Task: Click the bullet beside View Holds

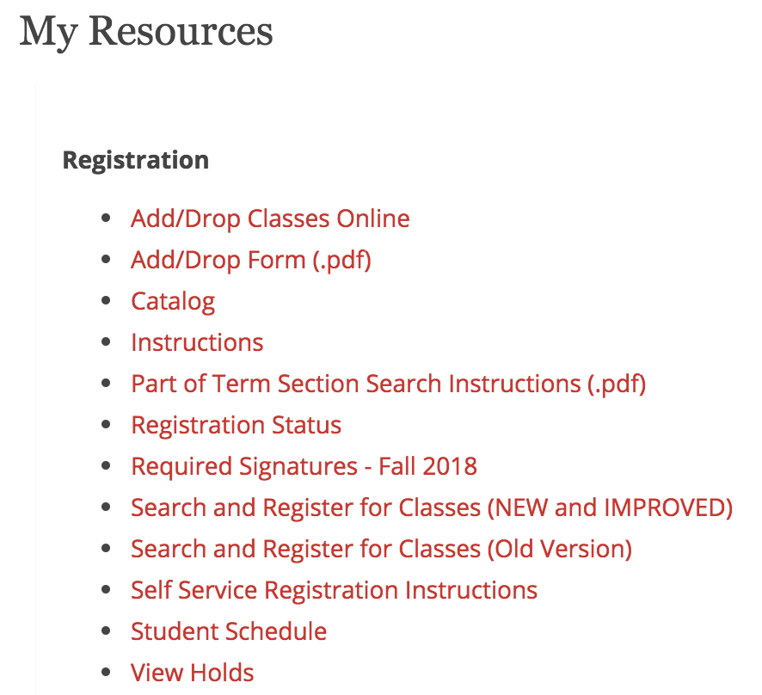Action: point(106,673)
